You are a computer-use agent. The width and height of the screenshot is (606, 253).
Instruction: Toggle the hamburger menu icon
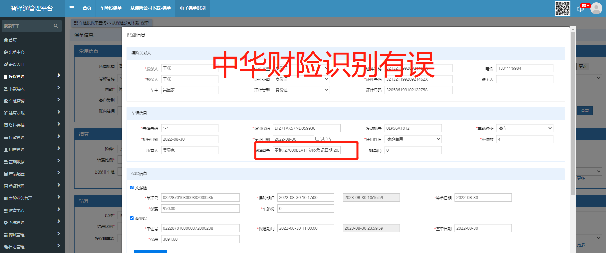click(x=72, y=8)
